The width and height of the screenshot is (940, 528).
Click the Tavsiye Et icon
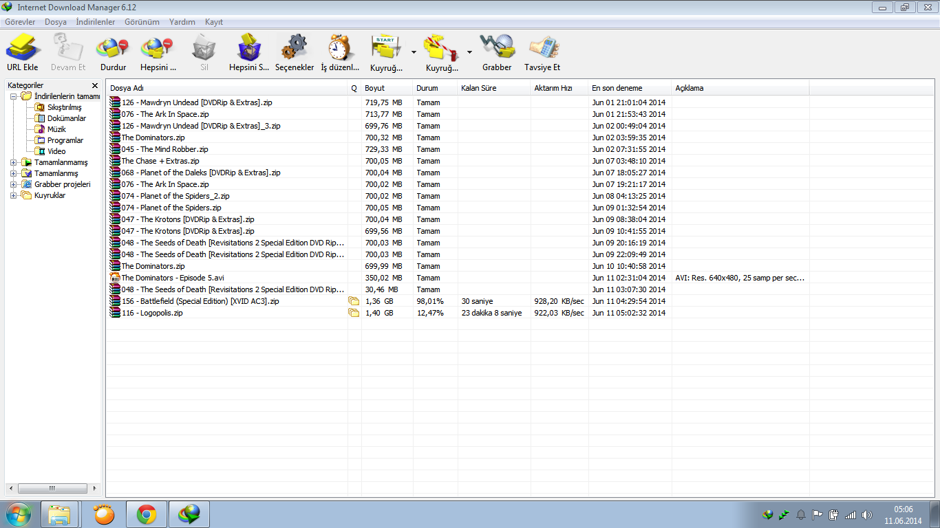(x=542, y=47)
